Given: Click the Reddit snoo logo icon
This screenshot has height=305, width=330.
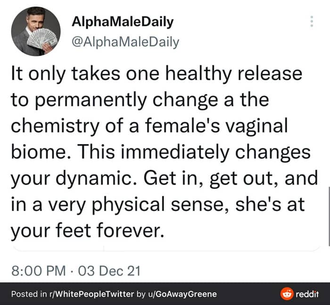Looking at the screenshot, I should [x=287, y=294].
